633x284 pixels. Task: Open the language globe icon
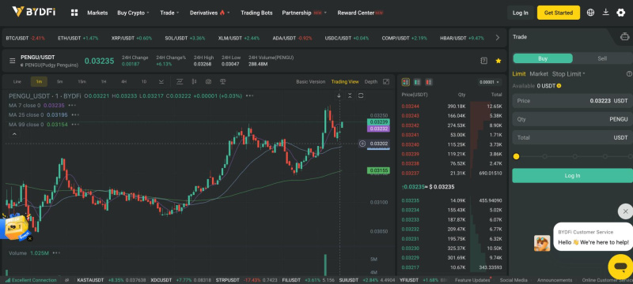pyautogui.click(x=590, y=13)
